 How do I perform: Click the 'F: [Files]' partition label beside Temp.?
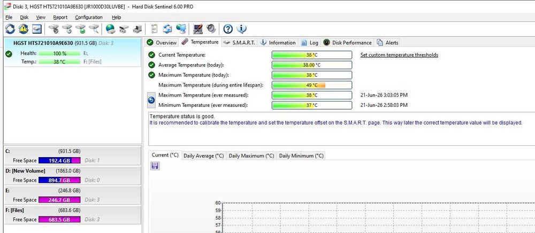pyautogui.click(x=93, y=61)
